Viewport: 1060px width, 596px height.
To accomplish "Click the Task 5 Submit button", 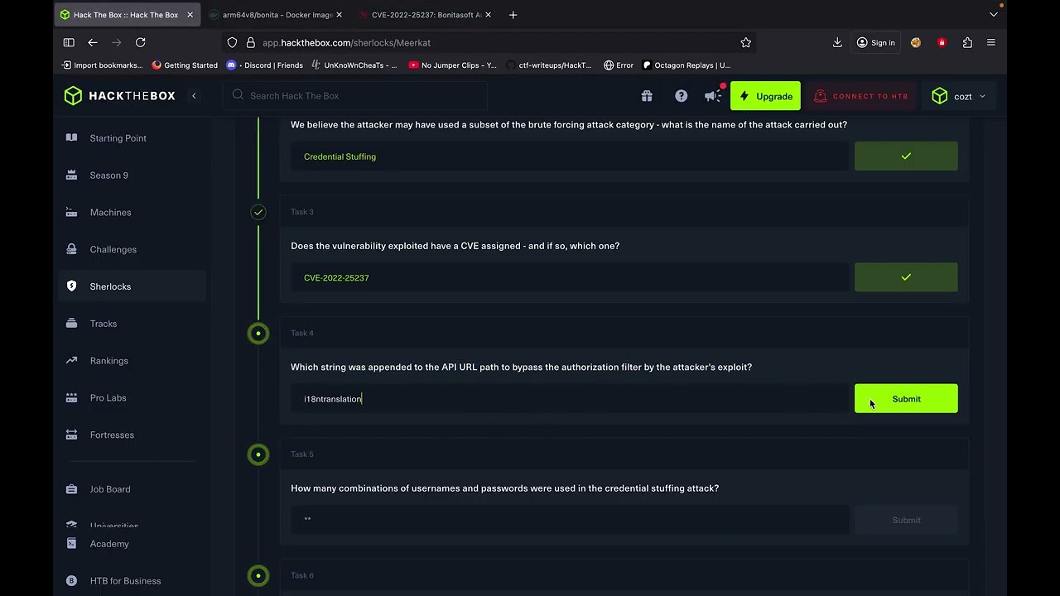I will coord(906,520).
